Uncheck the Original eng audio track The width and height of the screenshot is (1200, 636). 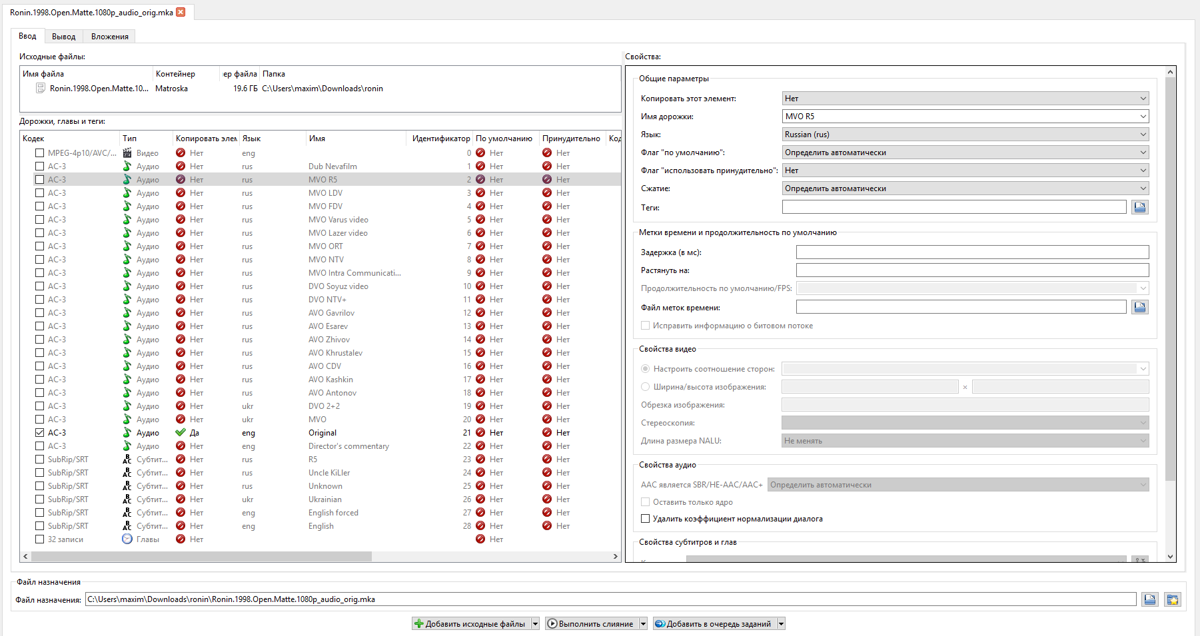(x=40, y=433)
